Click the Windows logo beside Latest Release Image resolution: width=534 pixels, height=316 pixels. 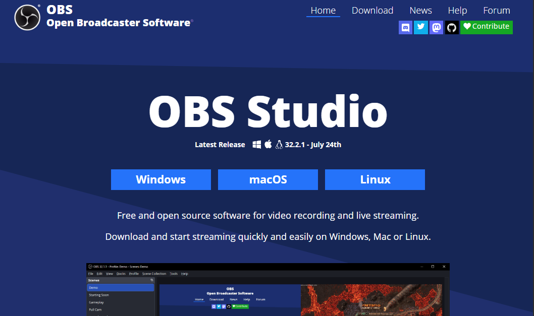pyautogui.click(x=257, y=145)
